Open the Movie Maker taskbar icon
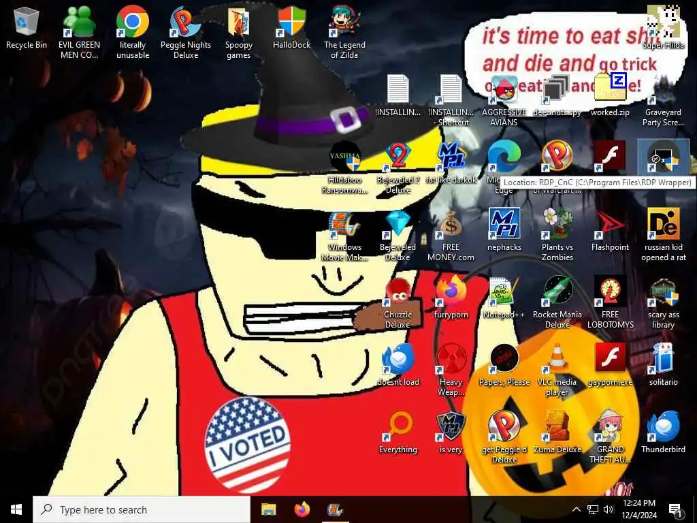 coord(335,509)
